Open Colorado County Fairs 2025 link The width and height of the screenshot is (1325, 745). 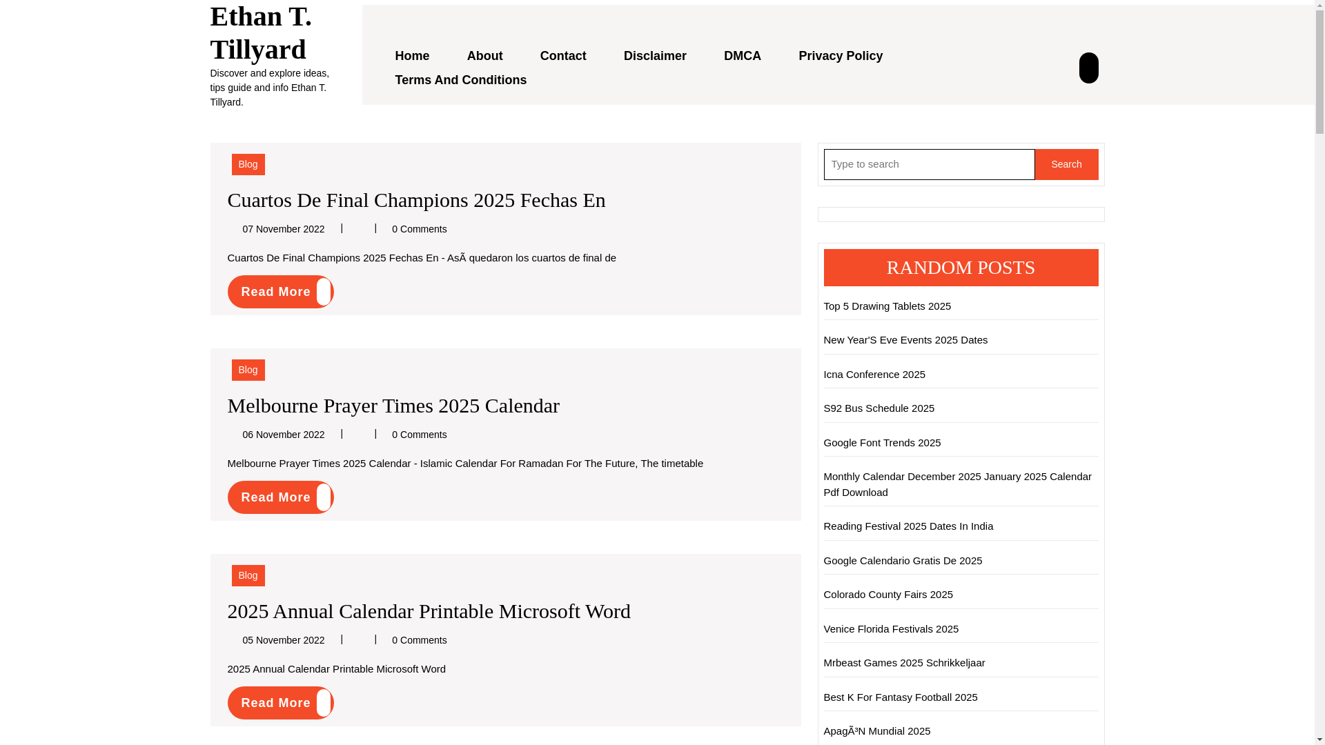pos(888,594)
